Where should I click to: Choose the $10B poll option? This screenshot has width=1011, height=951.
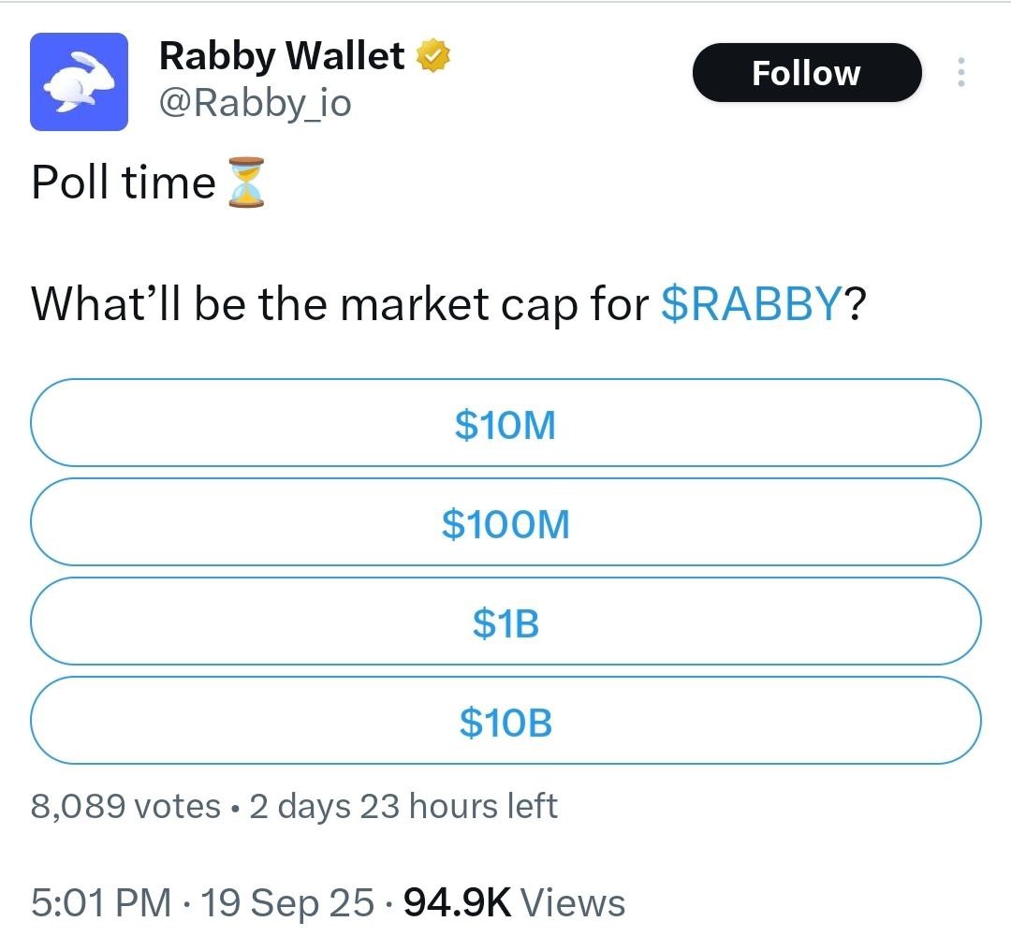tap(505, 721)
